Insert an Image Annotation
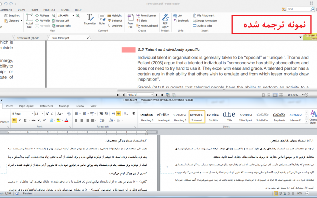 coord(205,21)
